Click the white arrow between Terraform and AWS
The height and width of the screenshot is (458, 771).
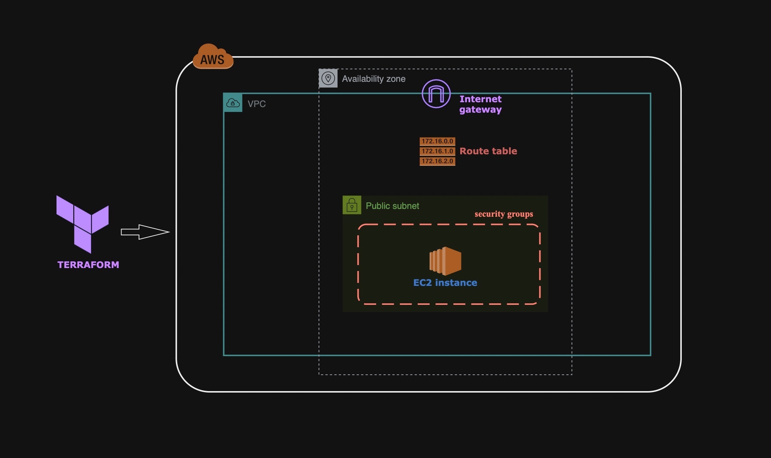(x=145, y=231)
